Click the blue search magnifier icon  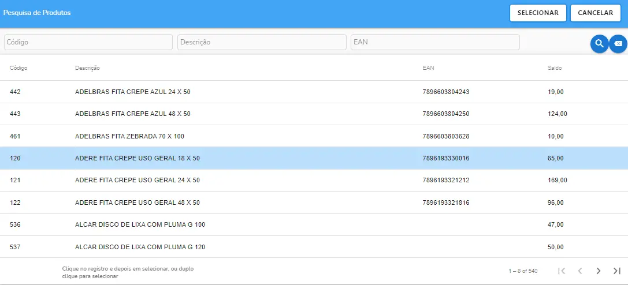click(x=599, y=44)
